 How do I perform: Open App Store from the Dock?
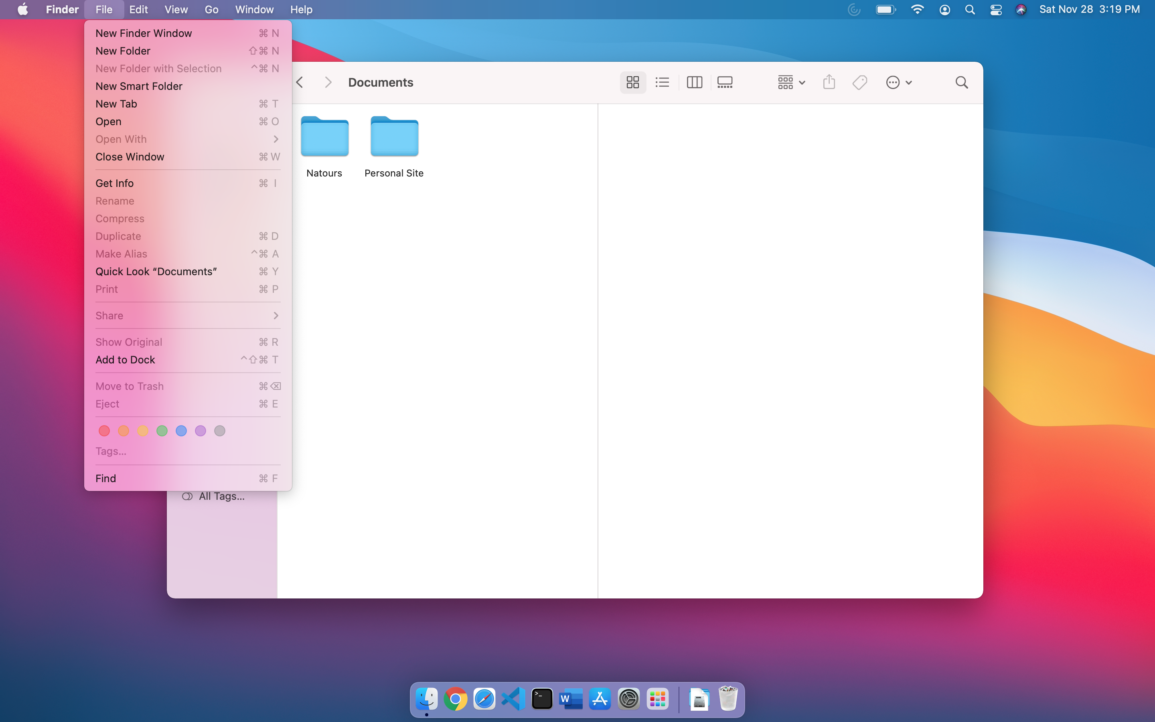point(600,699)
